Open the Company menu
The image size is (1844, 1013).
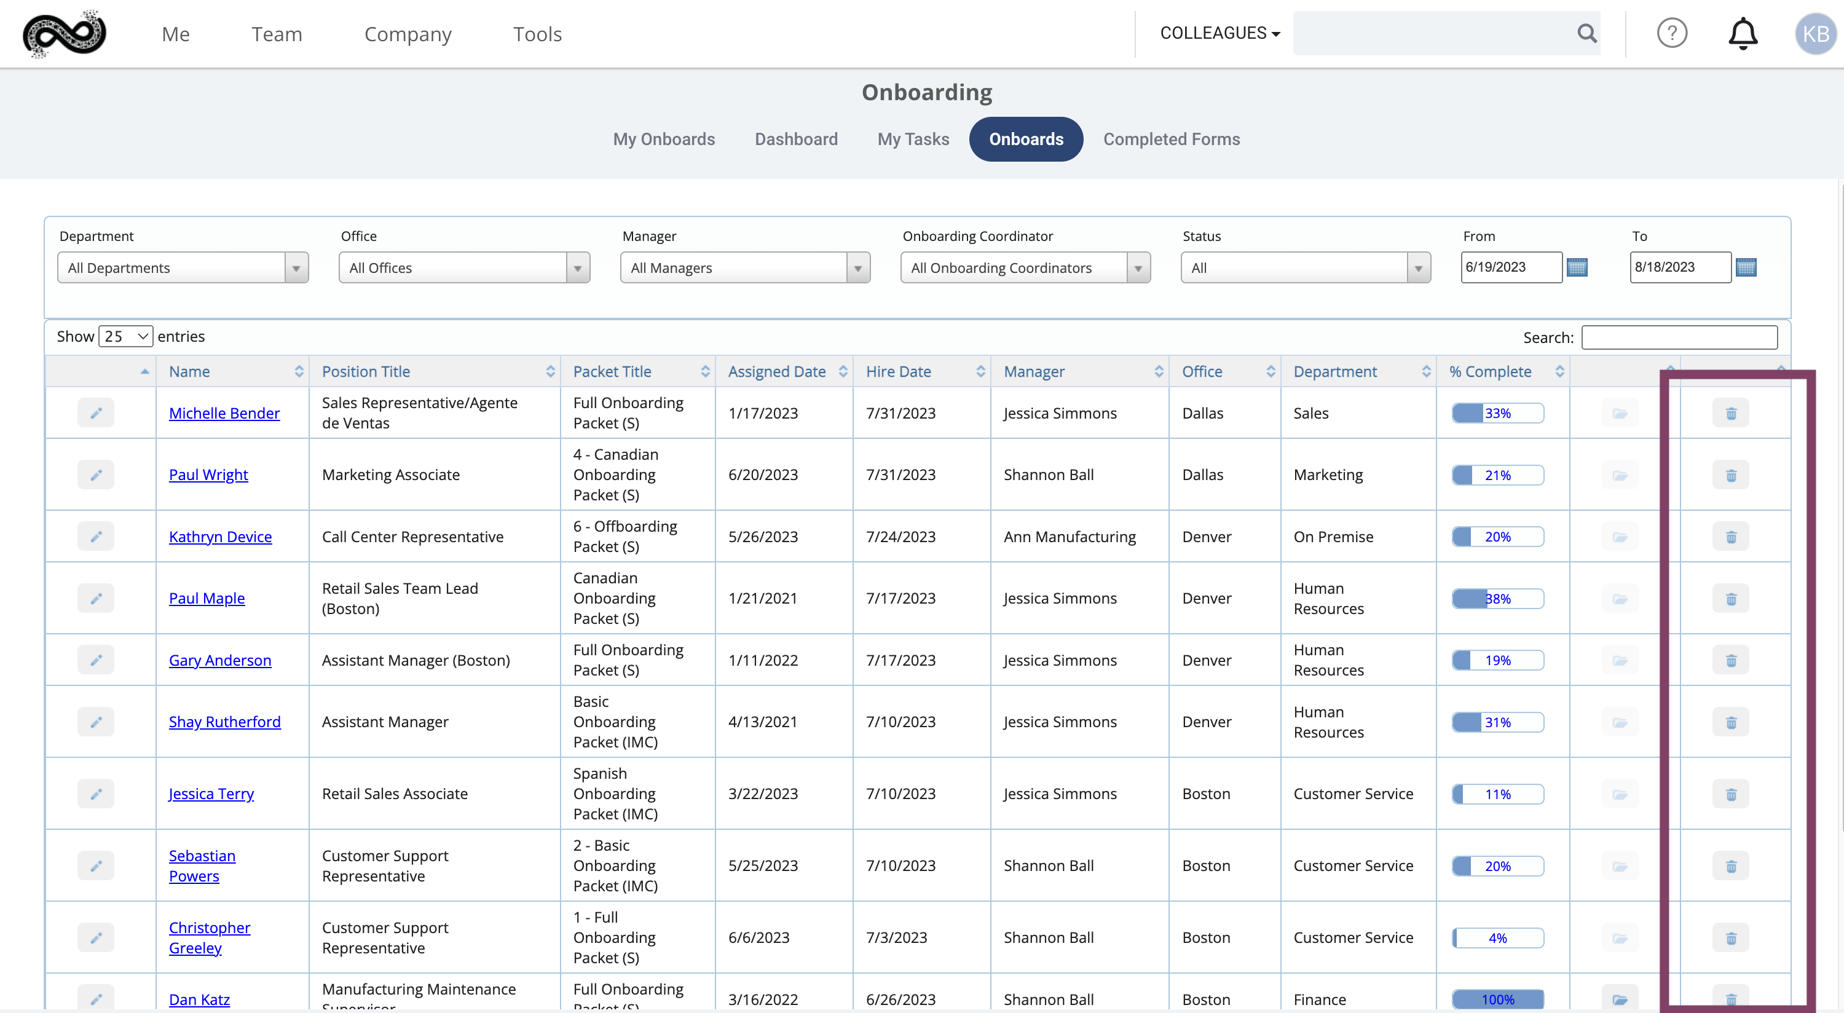point(408,34)
